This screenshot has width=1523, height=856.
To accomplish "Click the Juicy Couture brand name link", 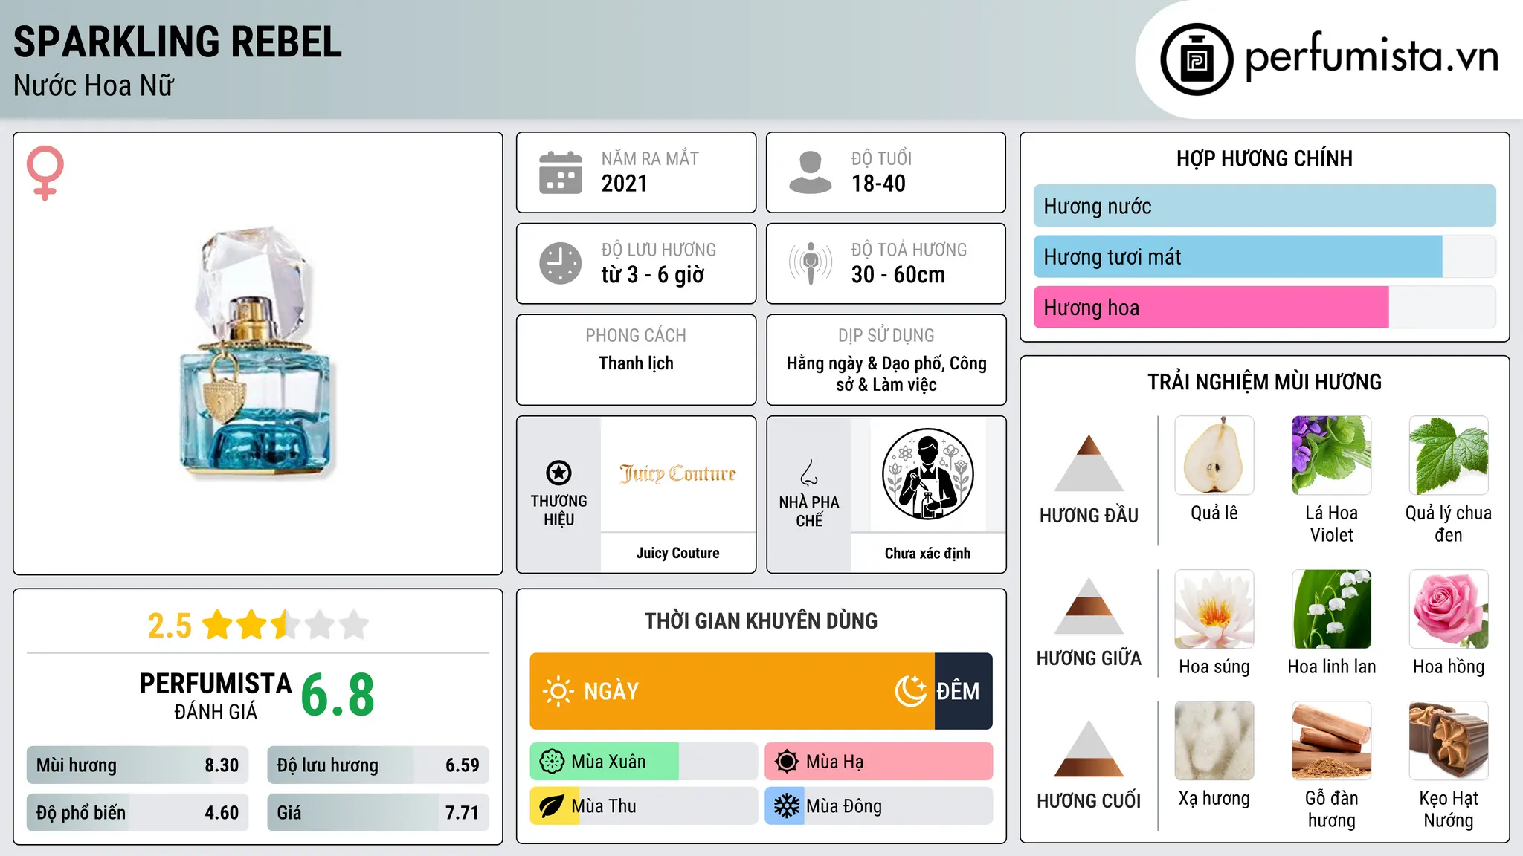I will pos(677,553).
